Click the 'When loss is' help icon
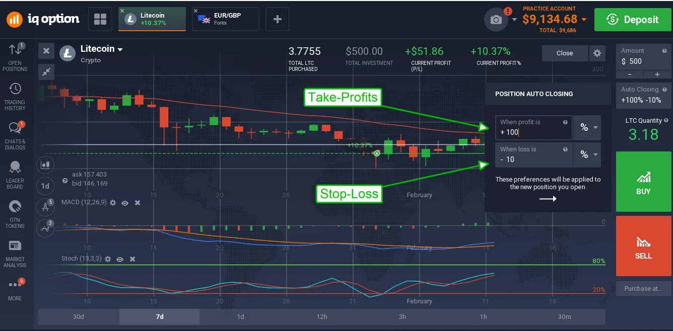Image resolution: width=673 pixels, height=331 pixels. (565, 149)
